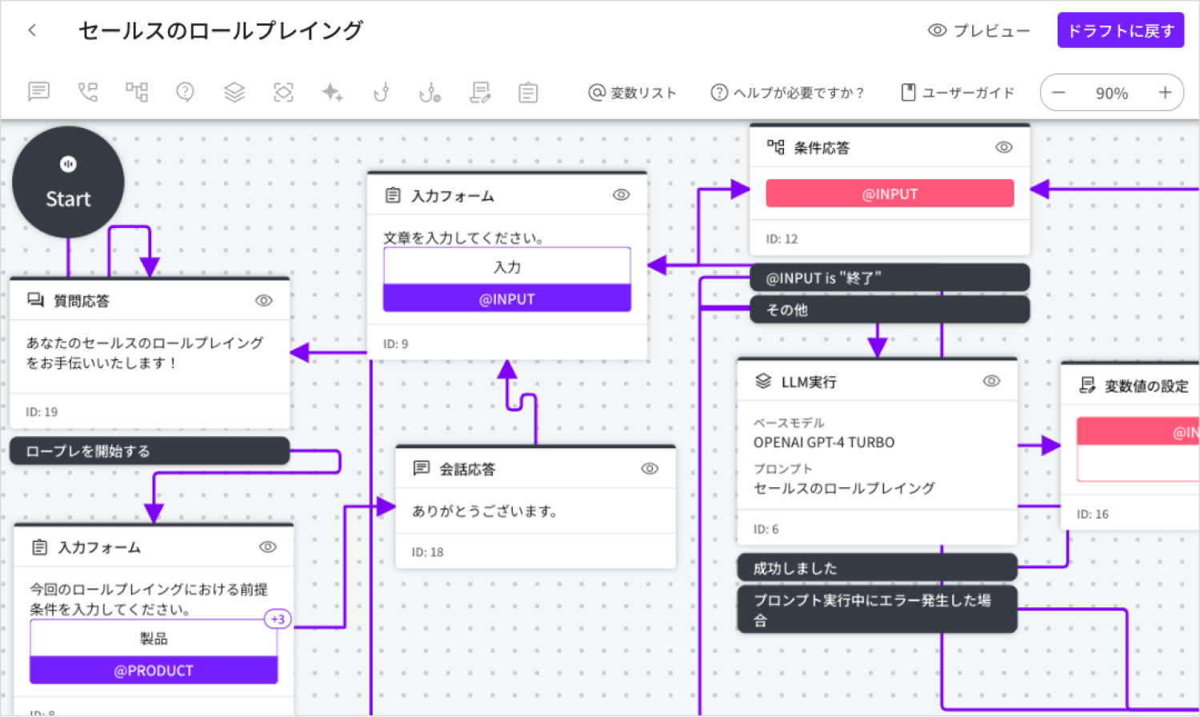Click the 文章を入力してください。 label
This screenshot has width=1200, height=717.
coord(465,238)
